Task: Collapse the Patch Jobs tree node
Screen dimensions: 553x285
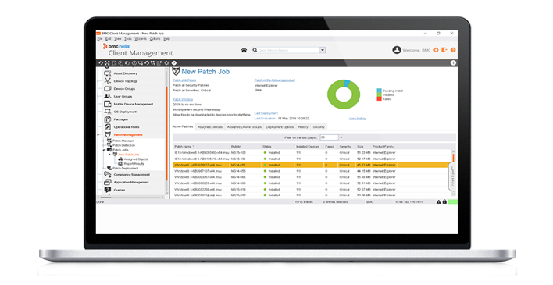Action: coord(104,150)
